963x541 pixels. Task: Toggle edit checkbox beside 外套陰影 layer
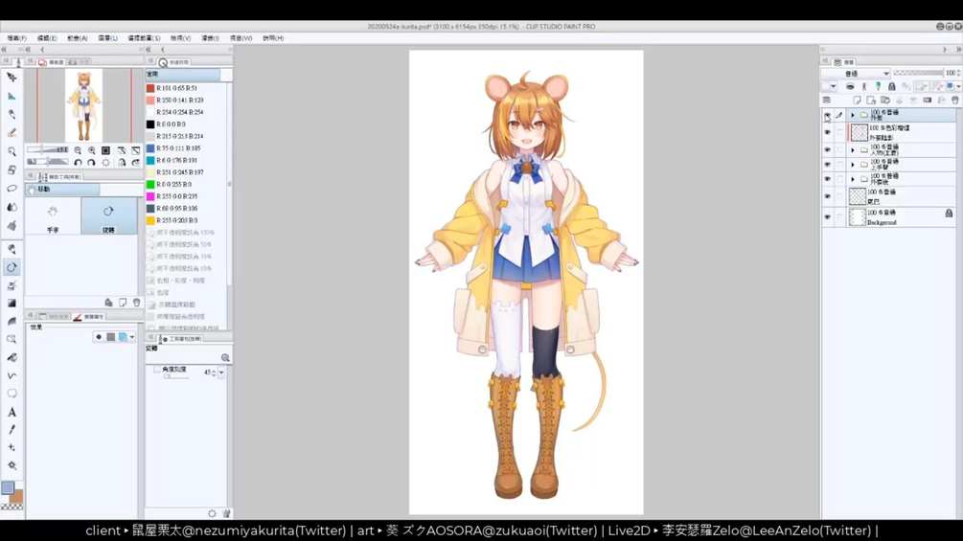pyautogui.click(x=839, y=132)
